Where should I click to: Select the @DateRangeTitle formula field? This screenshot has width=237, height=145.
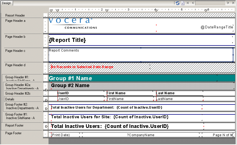pos(217,27)
